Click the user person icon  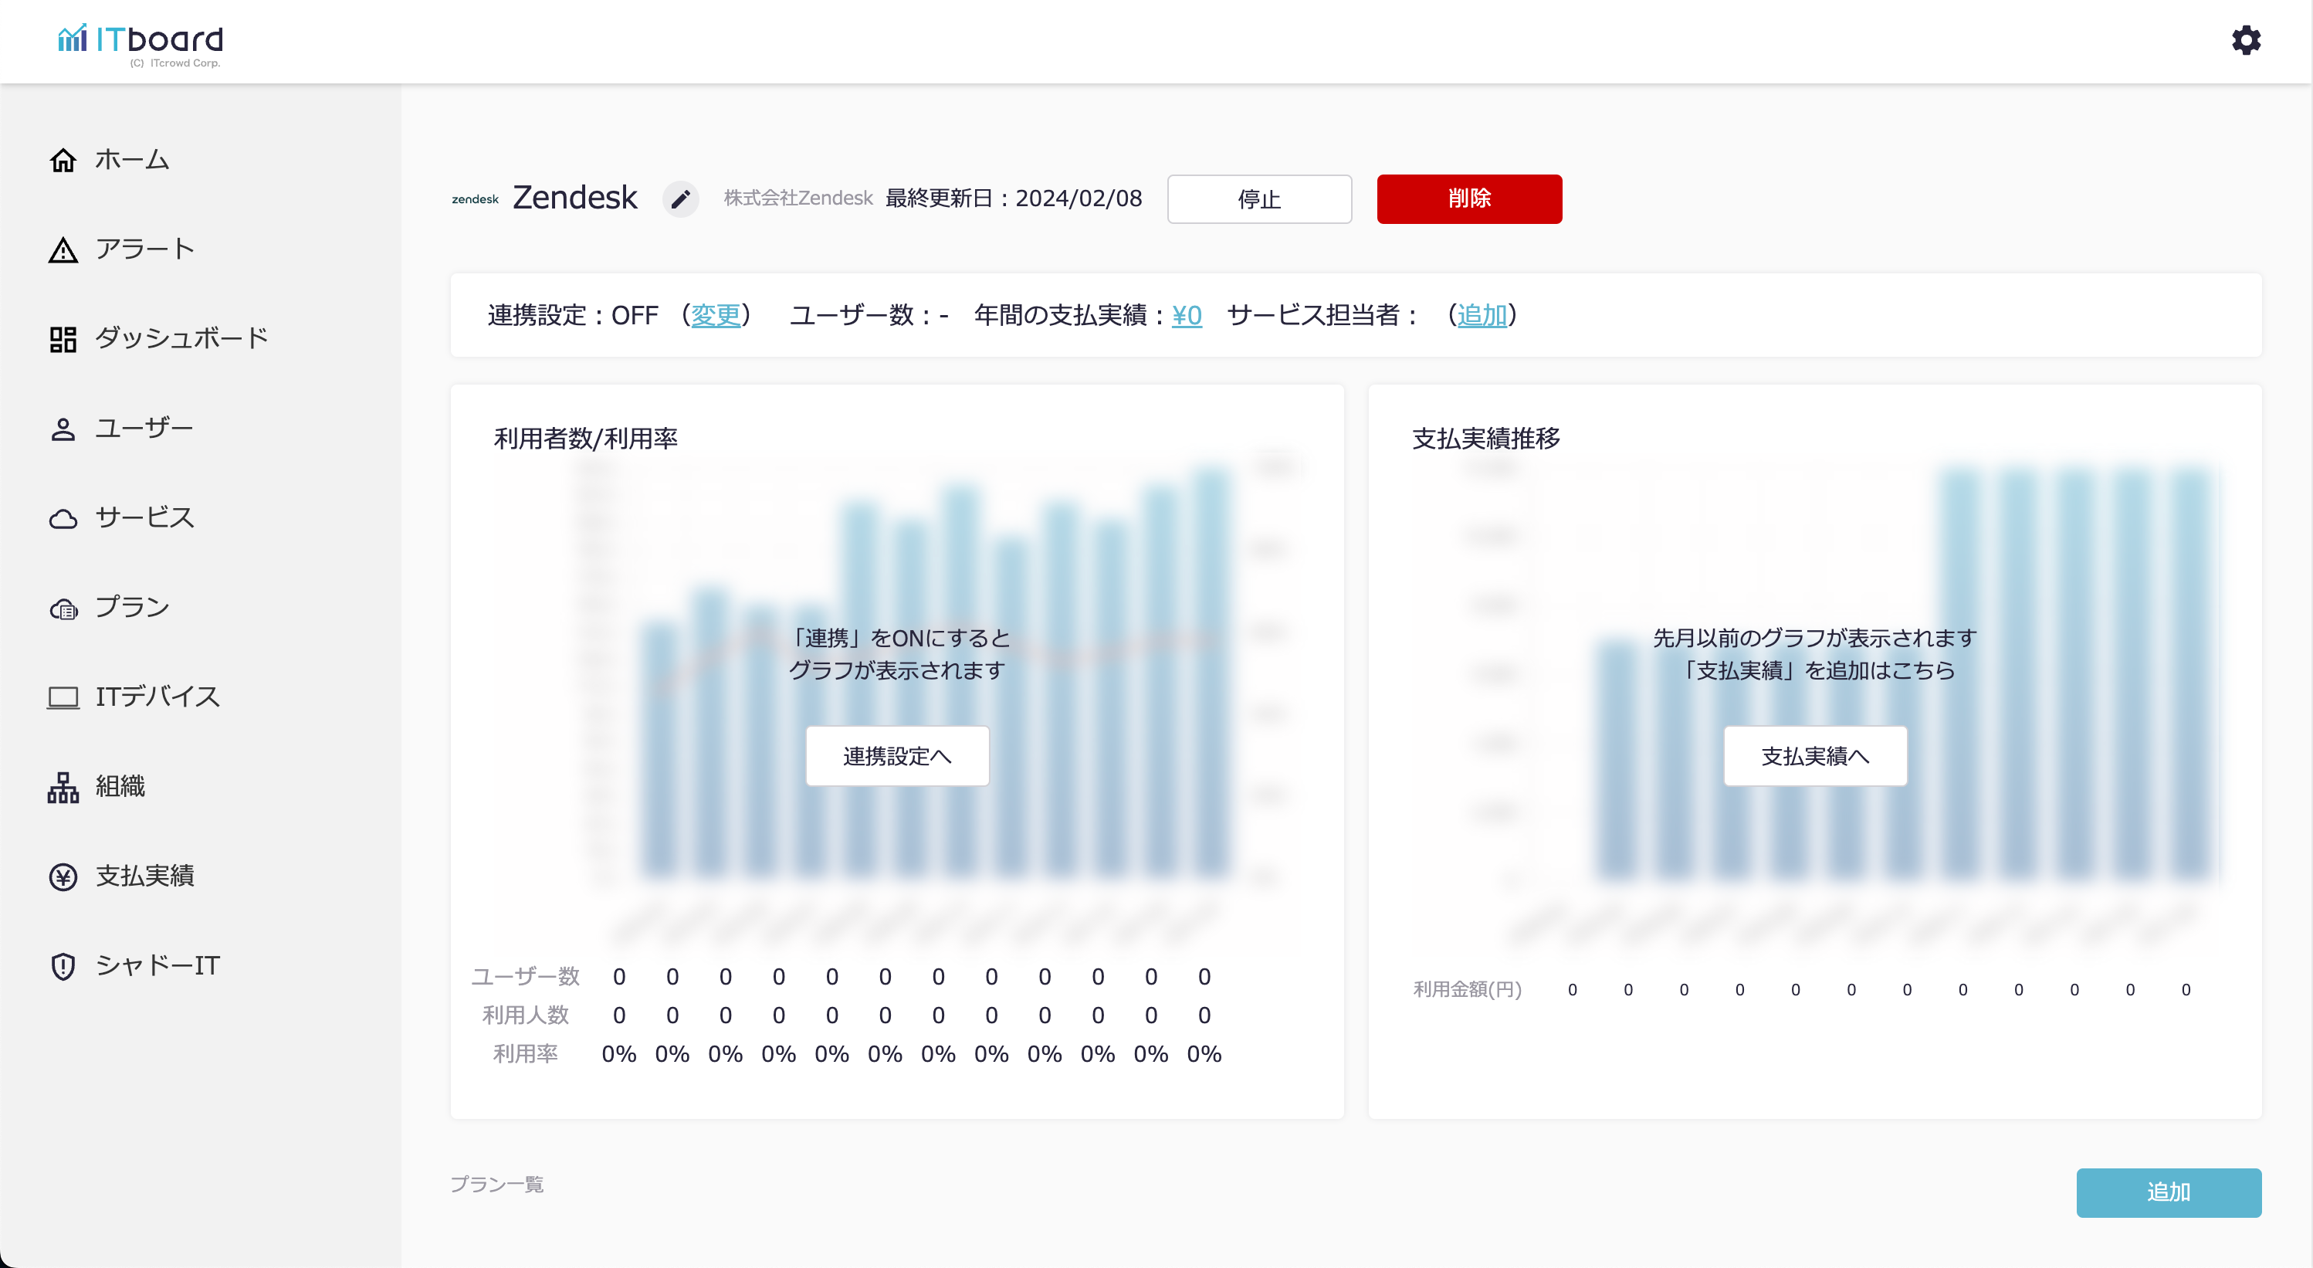click(x=63, y=429)
